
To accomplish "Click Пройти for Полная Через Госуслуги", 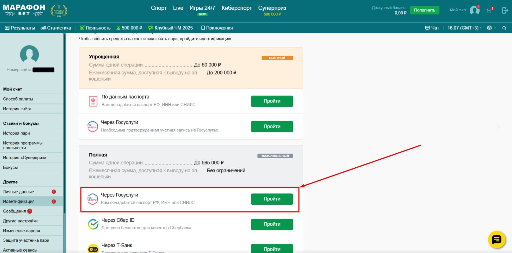I will click(x=272, y=199).
